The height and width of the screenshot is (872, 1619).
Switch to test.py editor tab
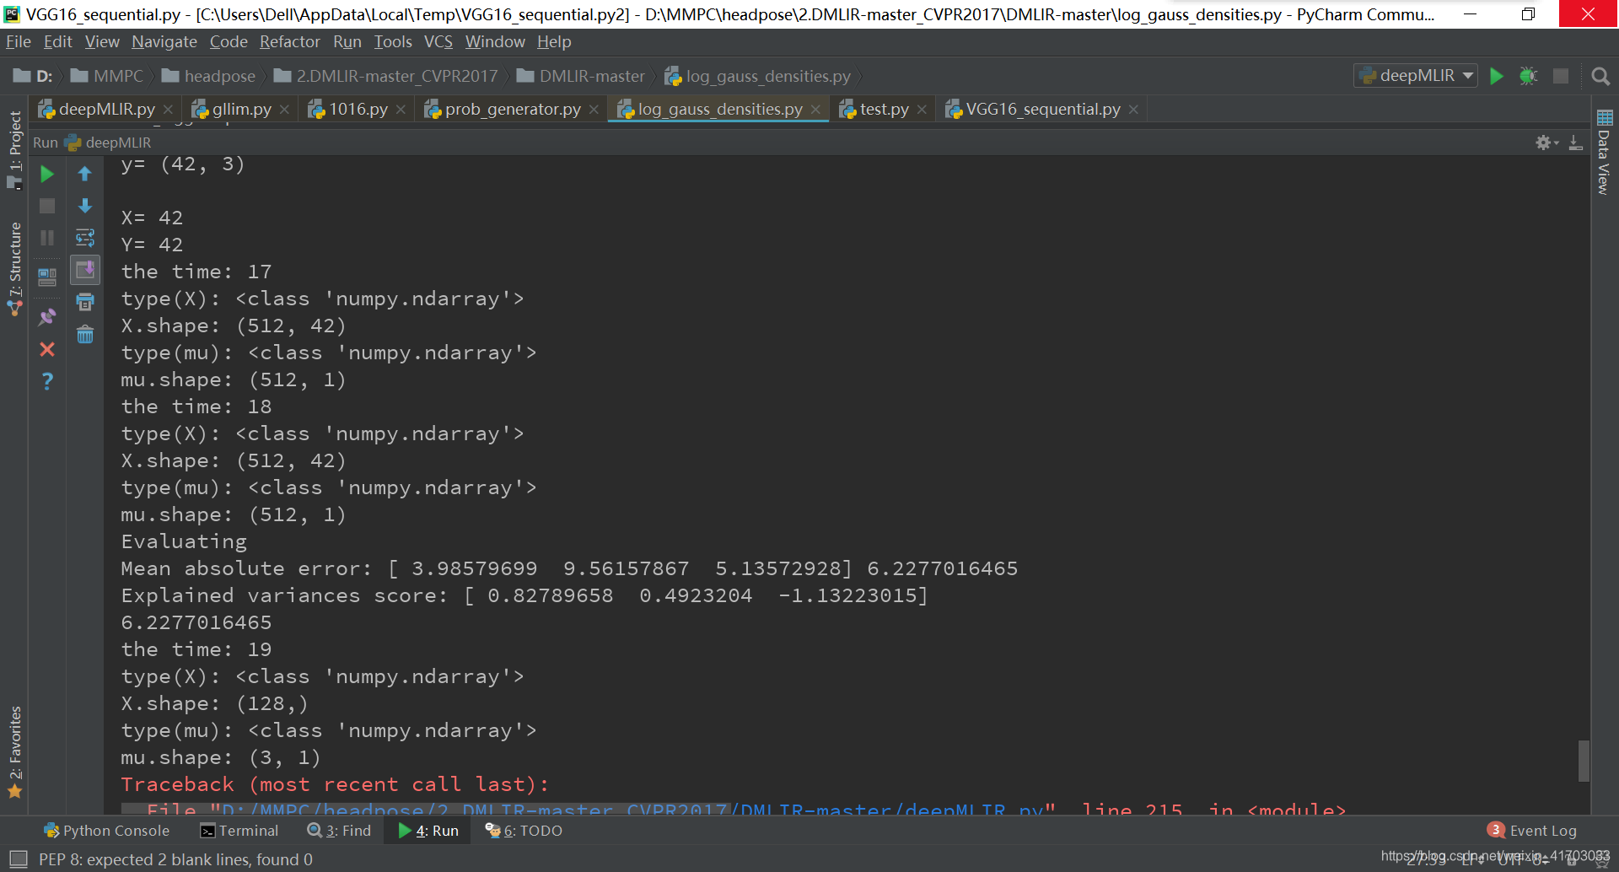click(x=884, y=109)
